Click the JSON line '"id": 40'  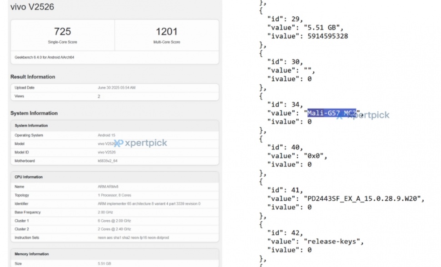click(x=285, y=147)
